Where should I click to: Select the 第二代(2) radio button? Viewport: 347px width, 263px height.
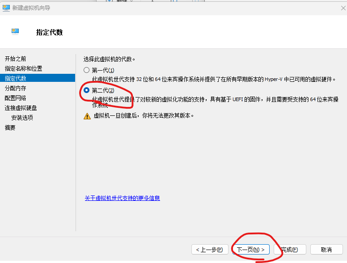87,90
